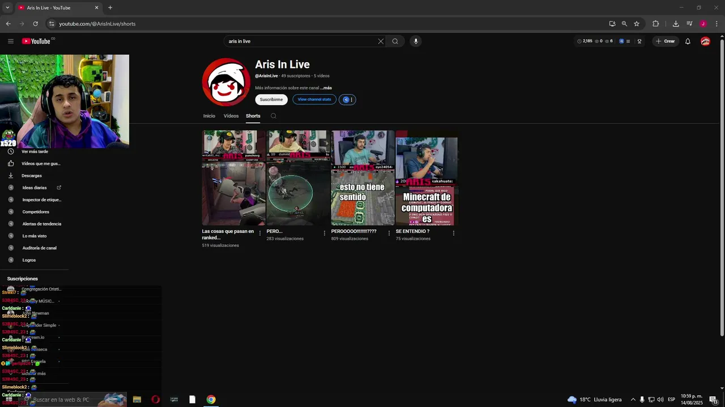Open new browser tab with plus button
Image resolution: width=725 pixels, height=407 pixels.
110,8
